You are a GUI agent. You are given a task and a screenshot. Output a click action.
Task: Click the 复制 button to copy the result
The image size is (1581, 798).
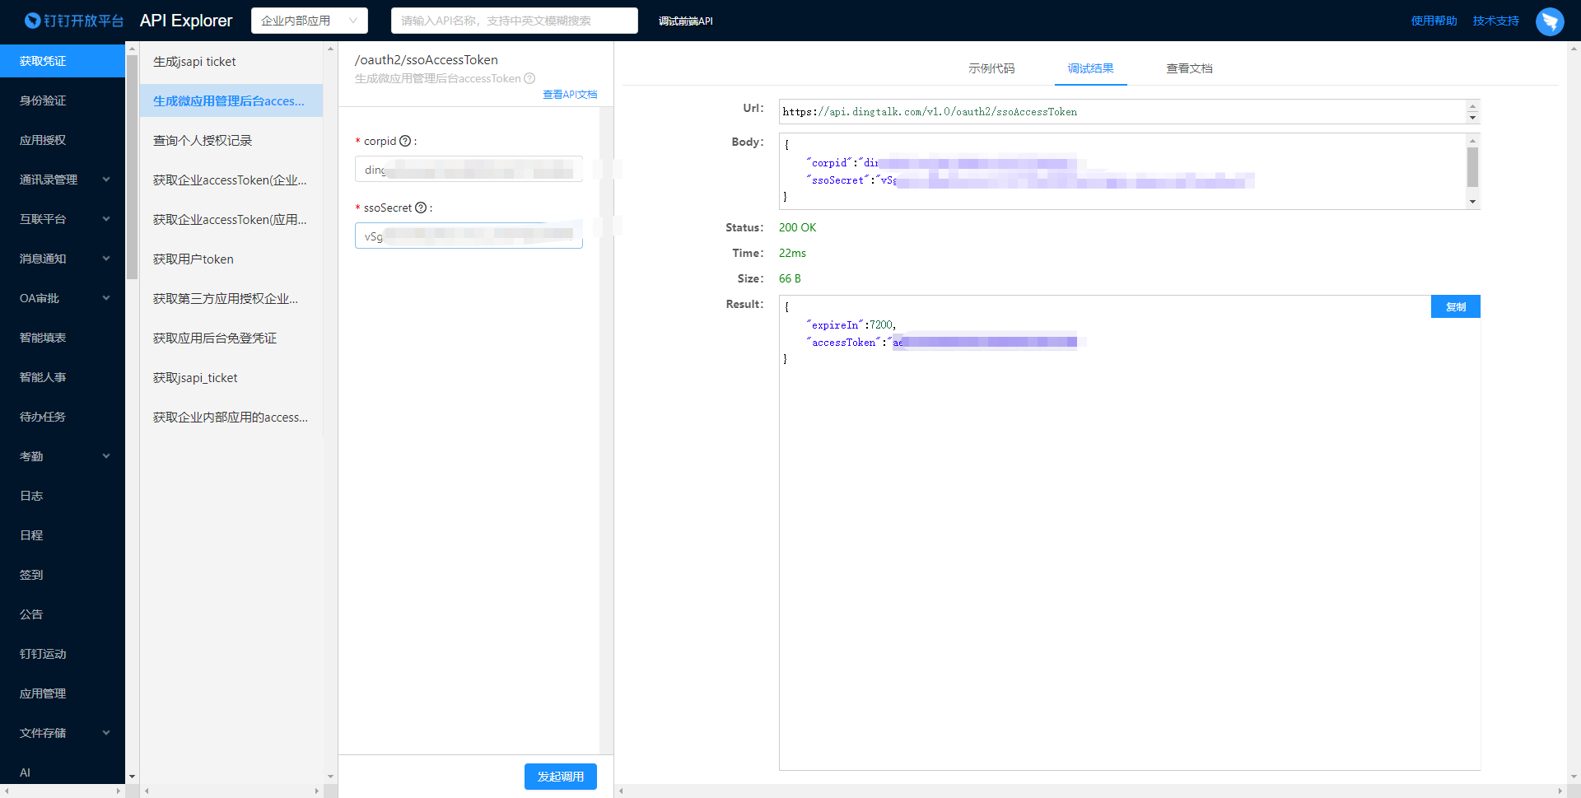coord(1456,306)
